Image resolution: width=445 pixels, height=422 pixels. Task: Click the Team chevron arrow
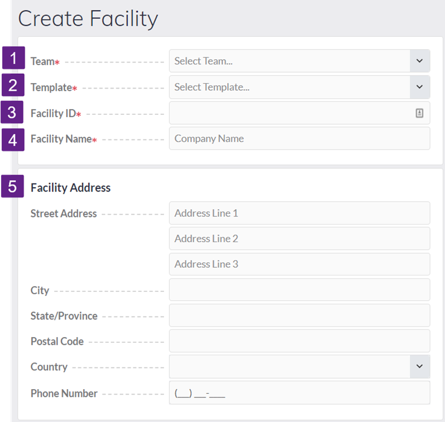[419, 61]
